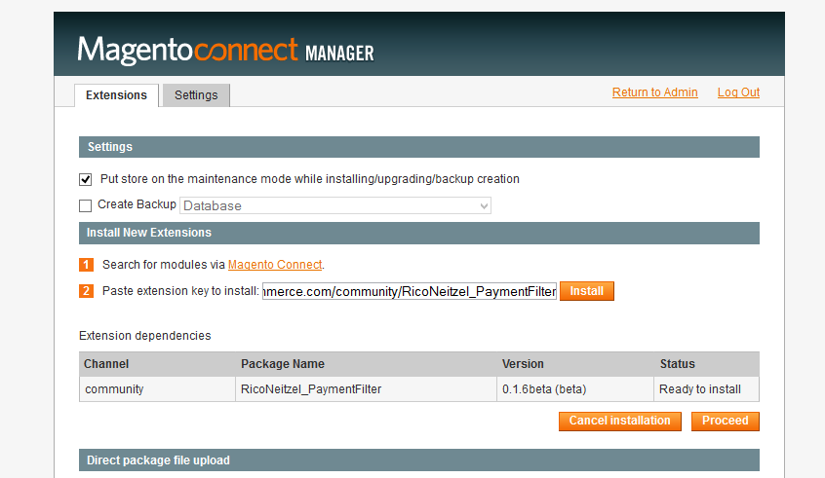Switch to the Settings tab
Viewport: 825px width, 478px height.
(x=196, y=95)
